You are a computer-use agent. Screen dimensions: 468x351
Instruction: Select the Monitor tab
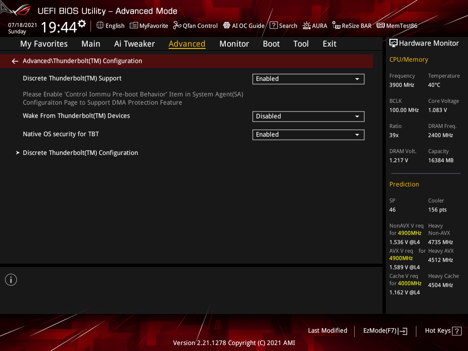pos(234,44)
